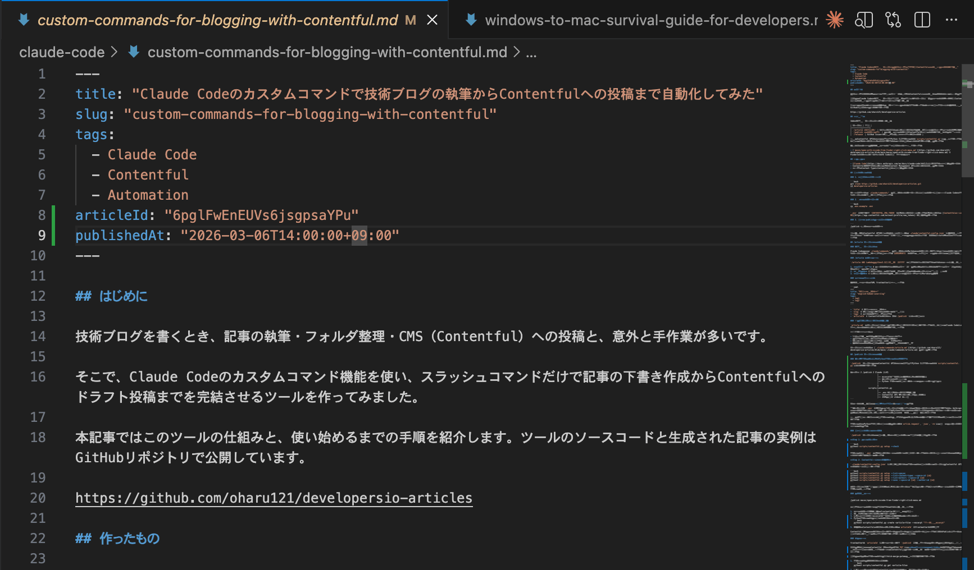Open breadcrumb file name dropdown
The image size is (974, 570).
(327, 52)
